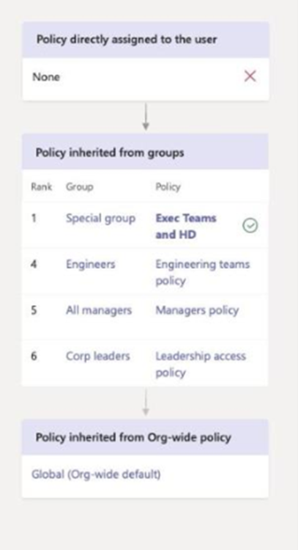The width and height of the screenshot is (298, 550).
Task: Open the Engineers group link
Action: [x=90, y=264]
